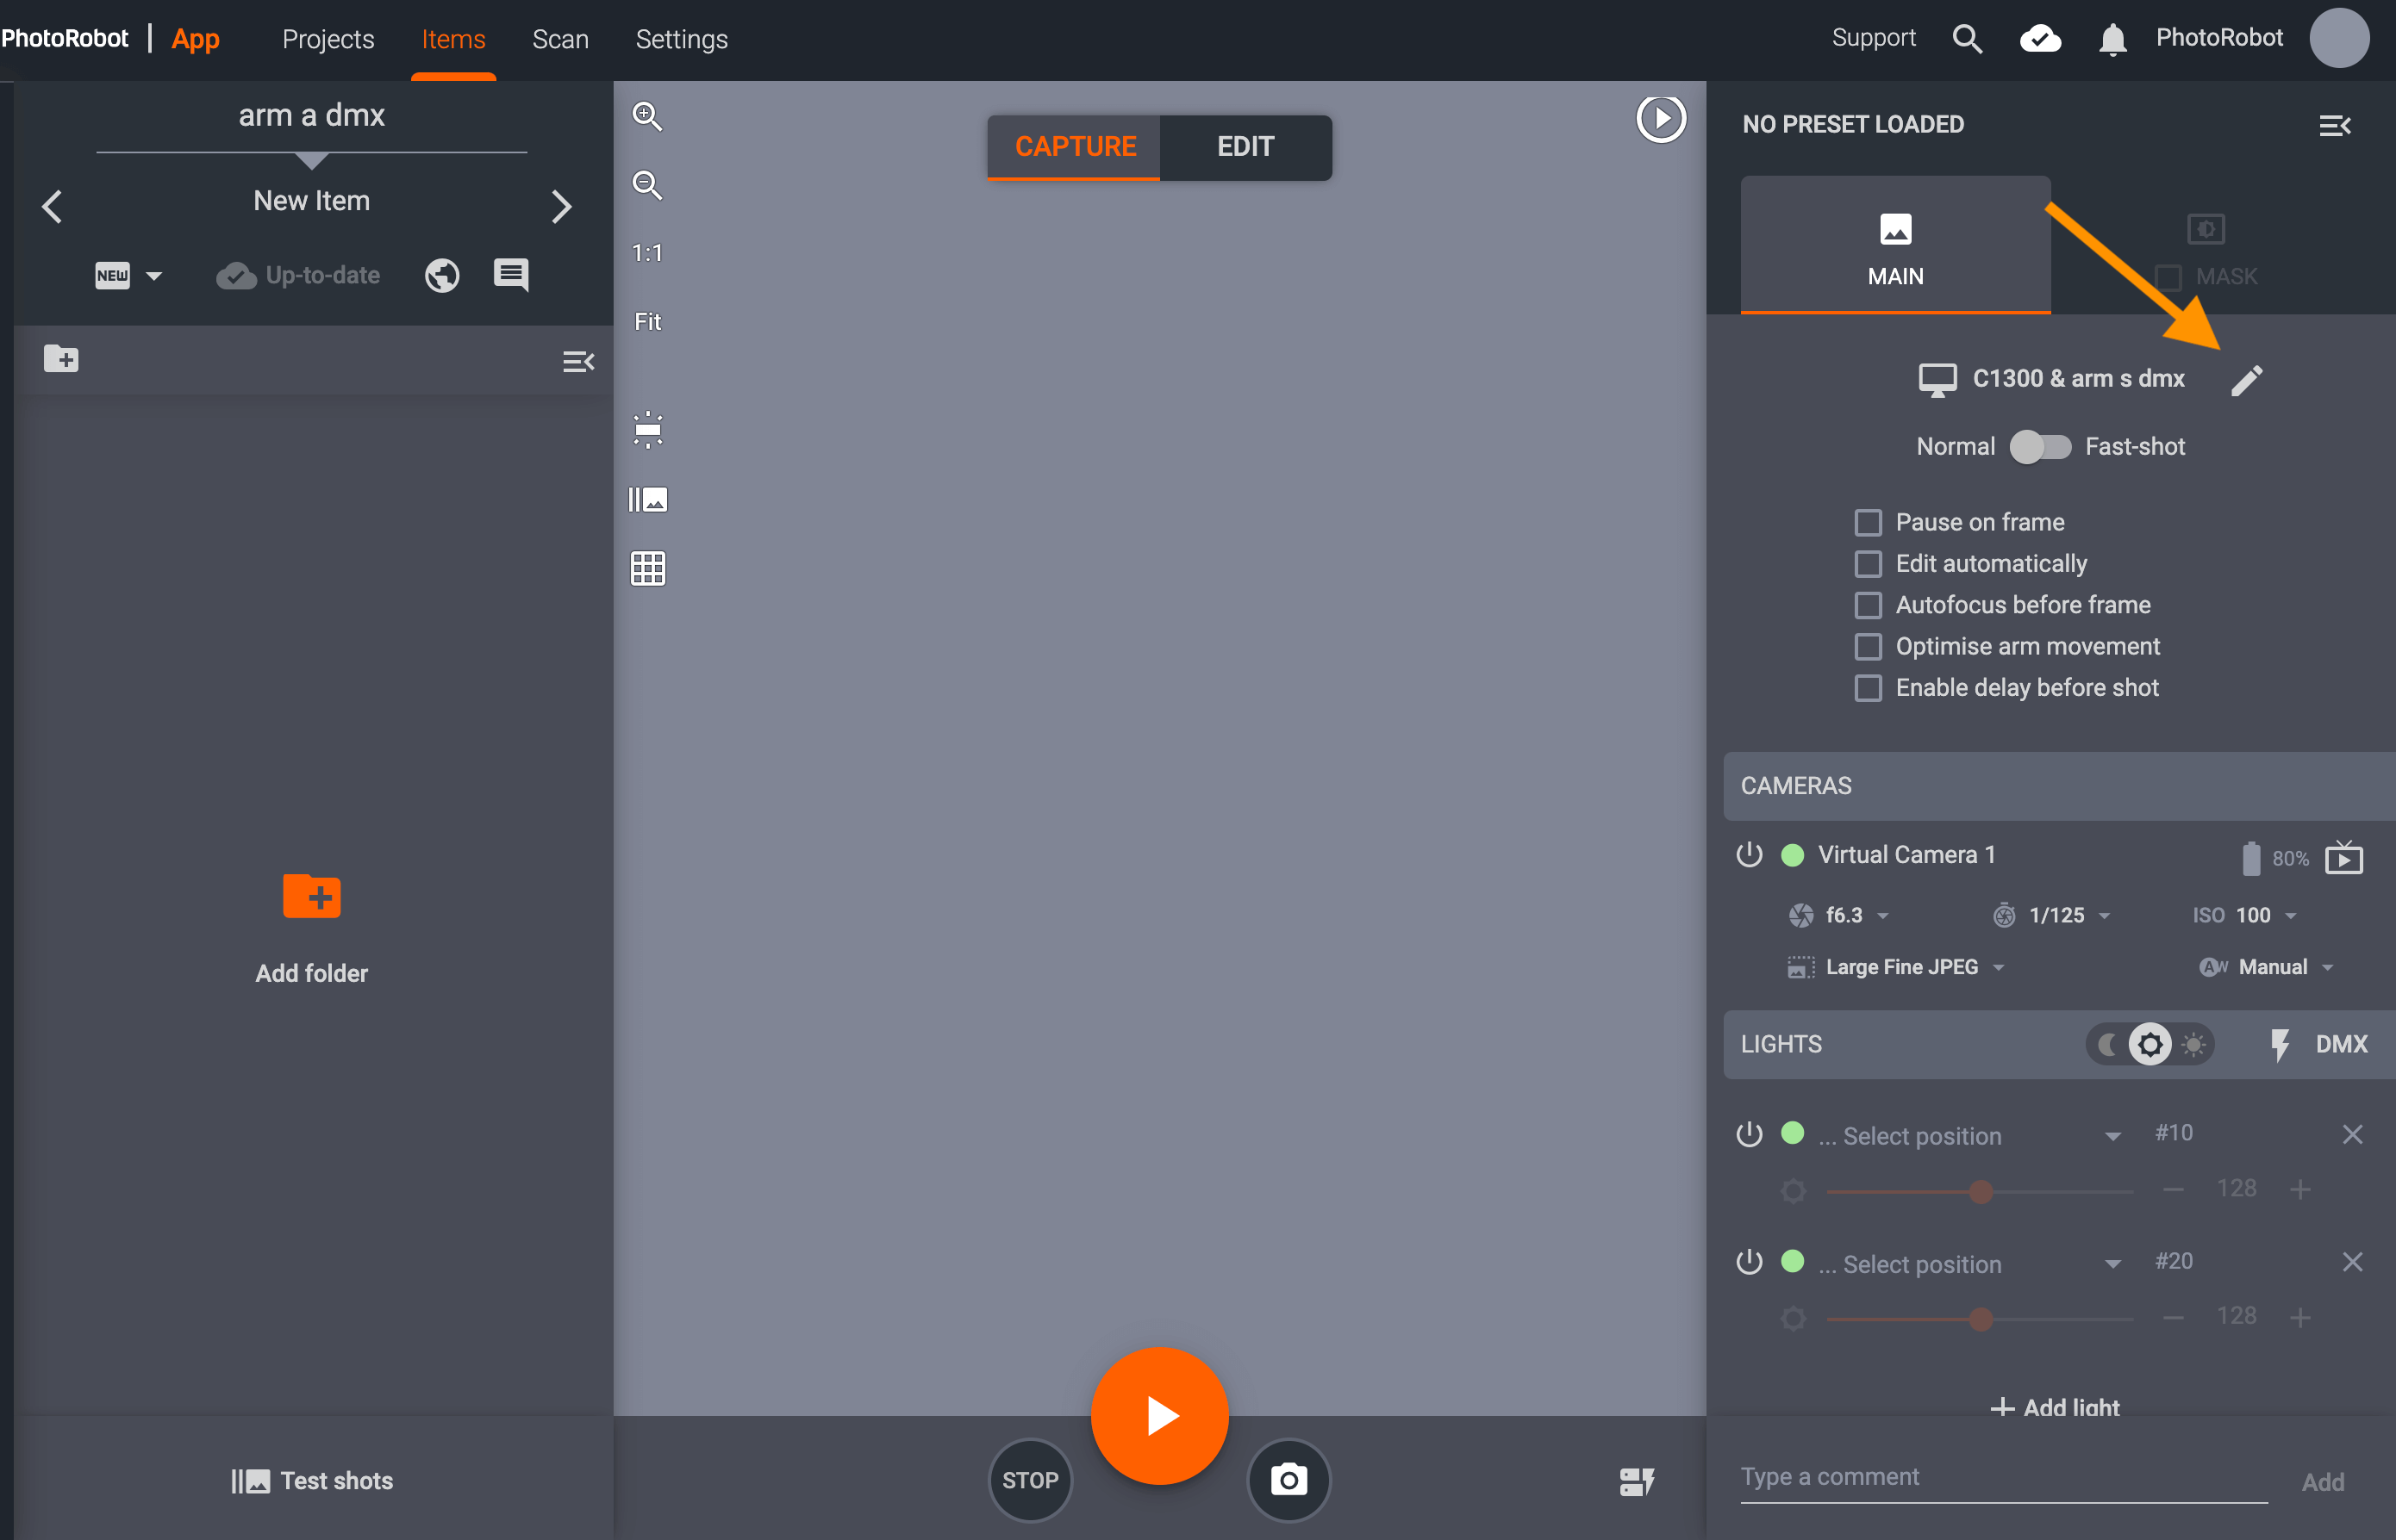Click the zoom in magnifier icon
This screenshot has height=1540, width=2396.
[647, 117]
